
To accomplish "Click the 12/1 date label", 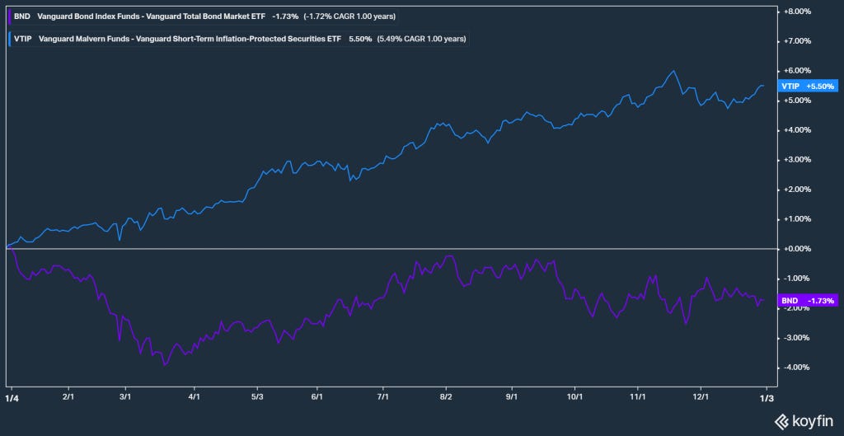I will (x=701, y=396).
